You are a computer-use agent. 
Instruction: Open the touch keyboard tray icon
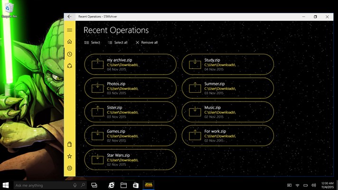(x=289, y=185)
